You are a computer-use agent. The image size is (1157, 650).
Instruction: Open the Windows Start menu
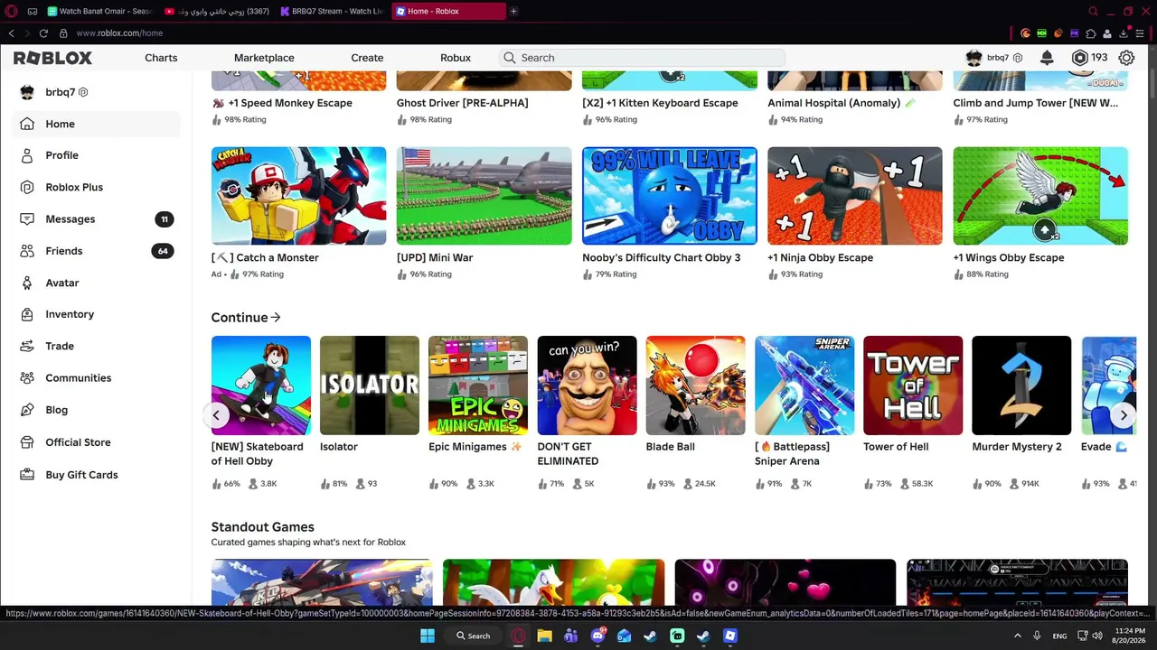(427, 636)
